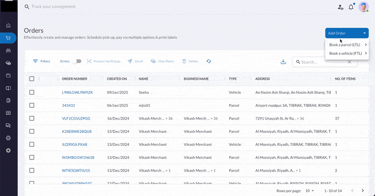The width and height of the screenshot is (375, 196).
Task: Click the support lifebuoy icon in sidebar
Action: 8,151
